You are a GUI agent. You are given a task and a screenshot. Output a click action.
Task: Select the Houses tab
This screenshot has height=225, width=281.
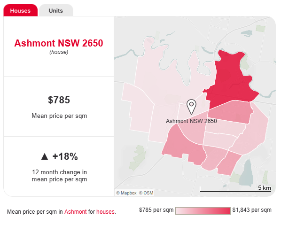20,10
